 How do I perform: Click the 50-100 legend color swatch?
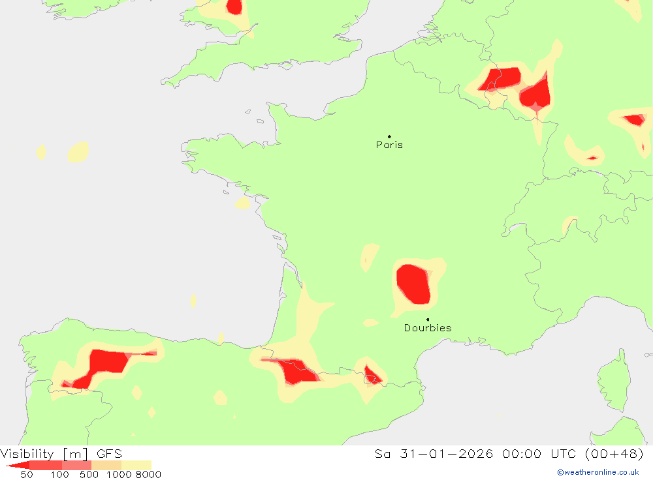tap(46, 465)
